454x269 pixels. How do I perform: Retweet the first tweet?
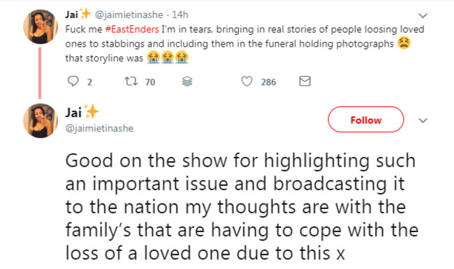(131, 82)
